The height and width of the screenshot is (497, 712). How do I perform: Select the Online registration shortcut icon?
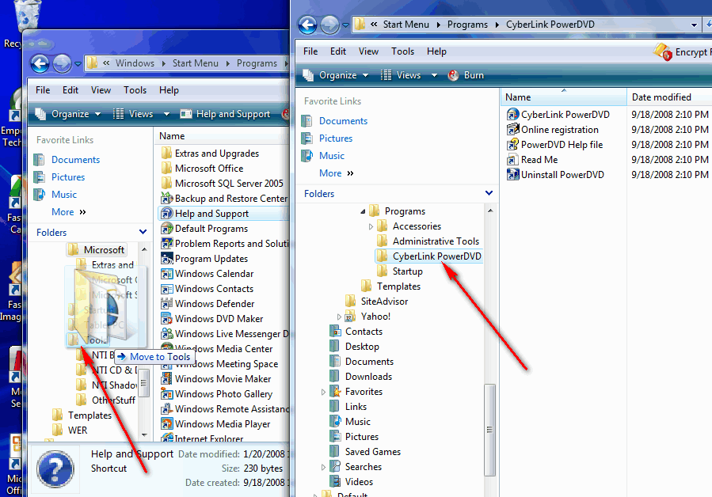pyautogui.click(x=512, y=129)
